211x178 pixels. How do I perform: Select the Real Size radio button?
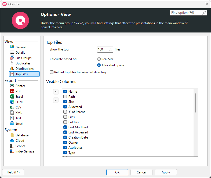[x=99, y=59]
